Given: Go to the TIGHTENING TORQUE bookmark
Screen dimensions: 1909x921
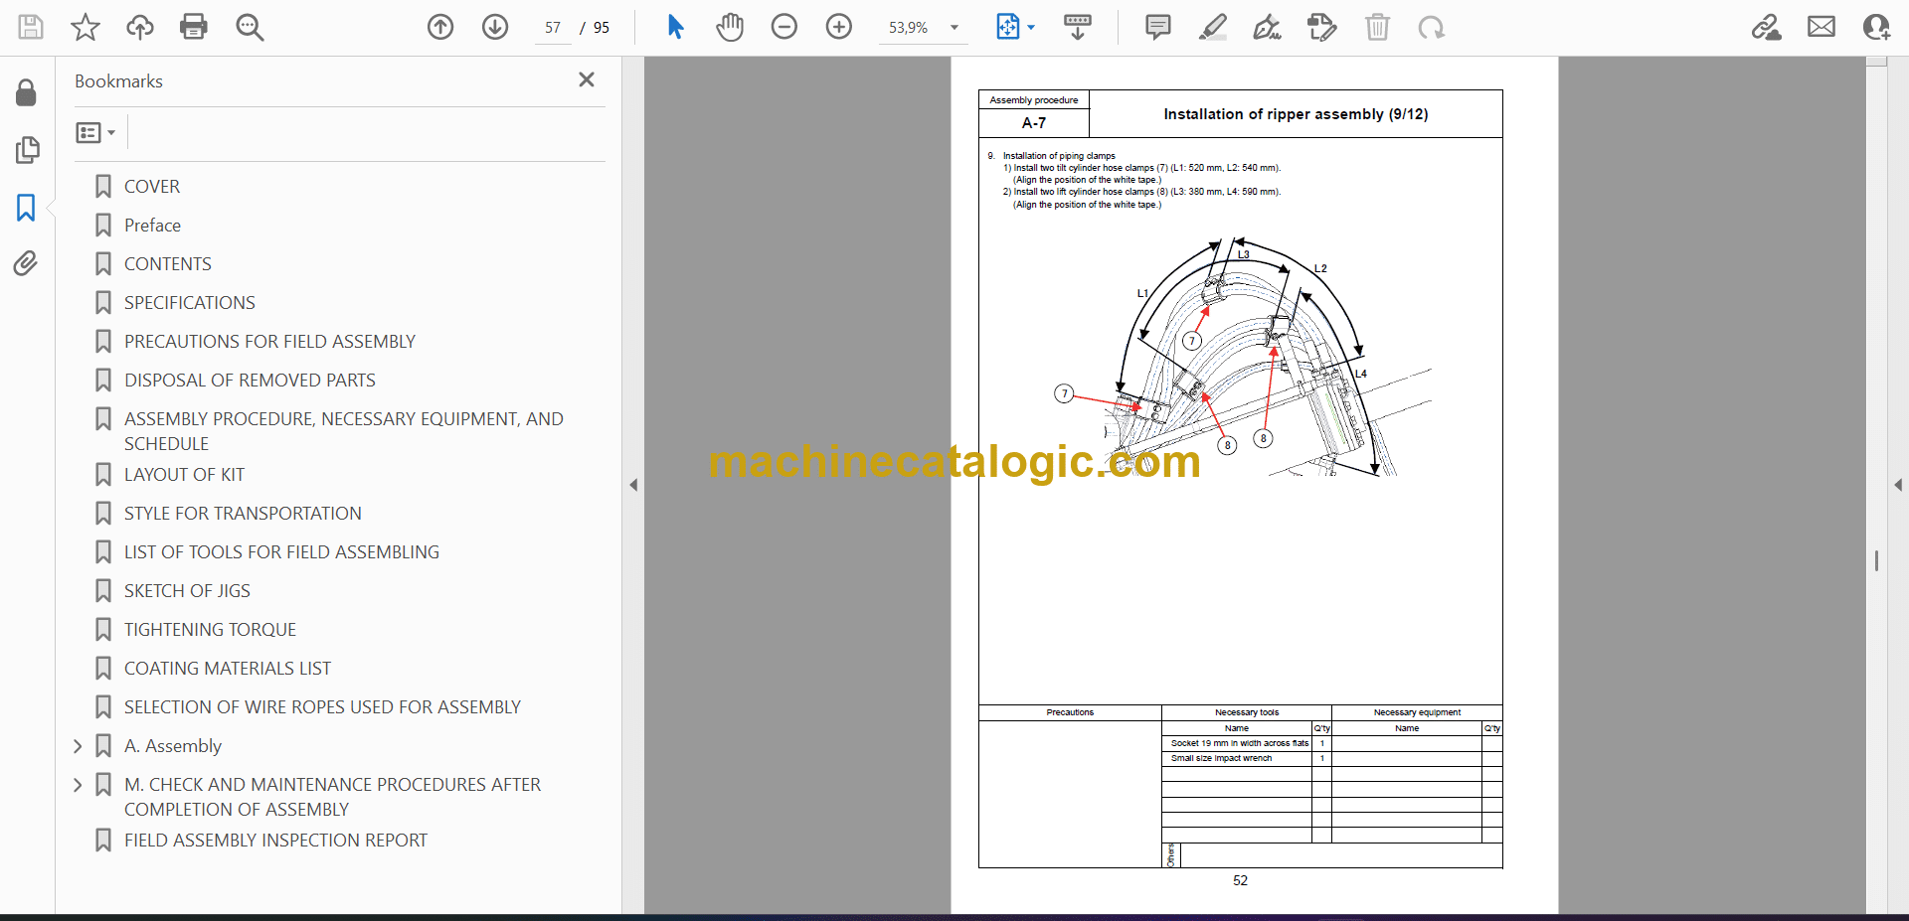Looking at the screenshot, I should coord(210,630).
